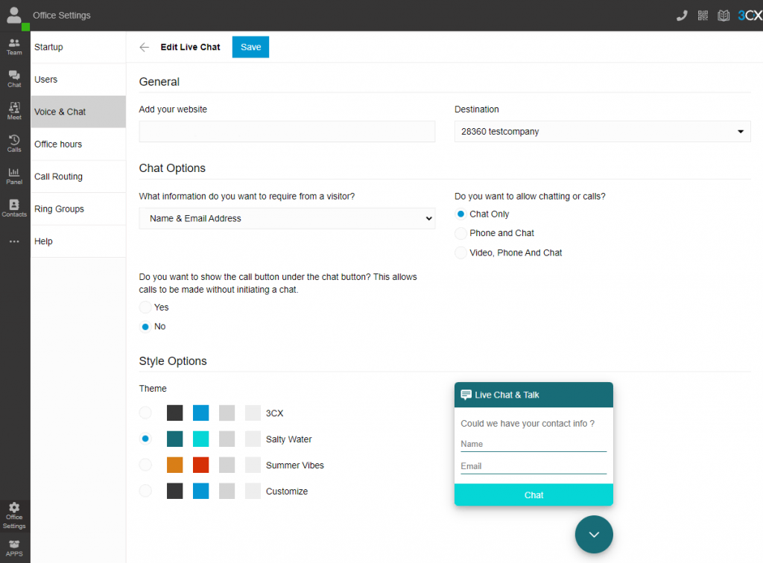Screen dimensions: 763x563
Task: Open Users settings
Action: (77, 79)
